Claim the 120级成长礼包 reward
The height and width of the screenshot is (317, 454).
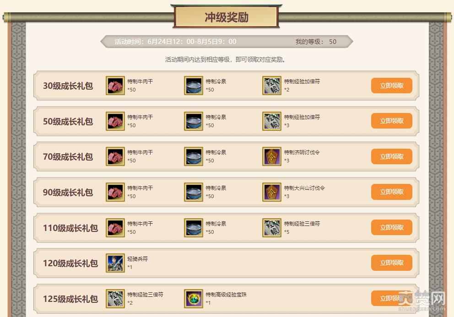pos(391,263)
